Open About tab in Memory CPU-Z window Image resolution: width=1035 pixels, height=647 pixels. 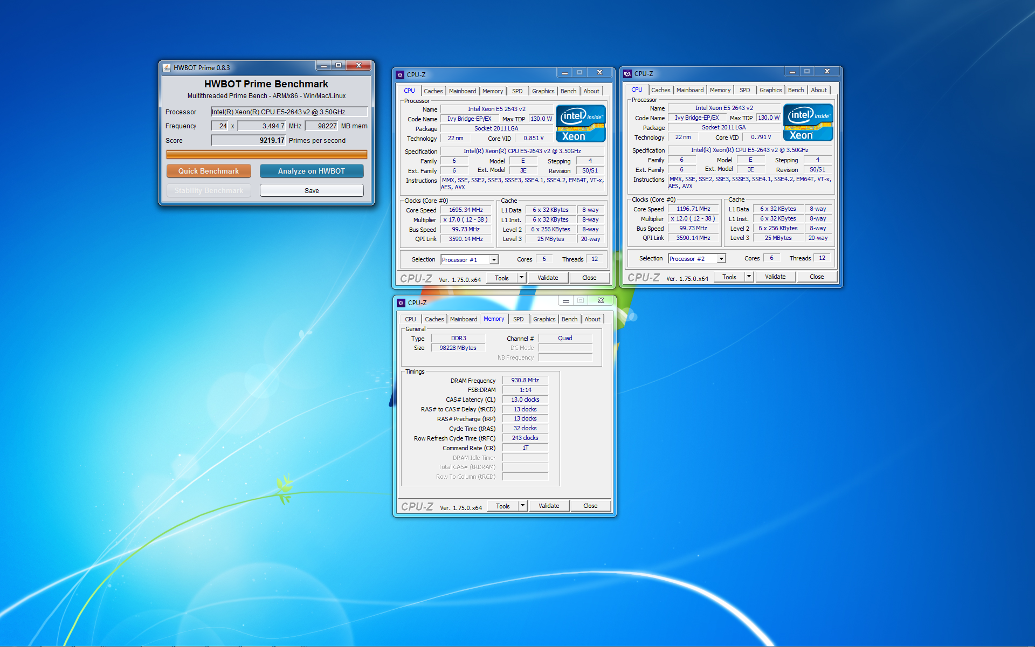click(x=592, y=319)
